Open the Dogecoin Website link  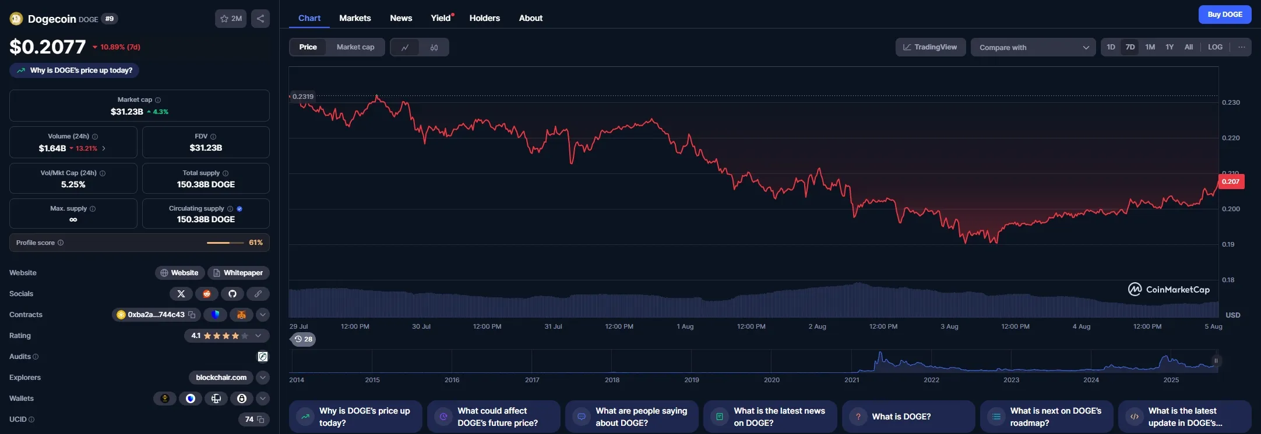pos(179,273)
